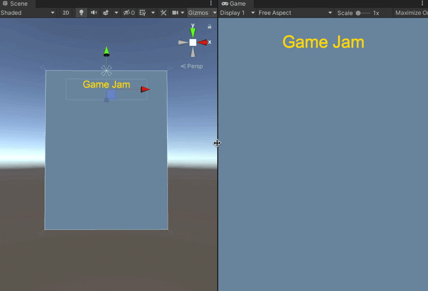The image size is (428, 291).
Task: Click the Game view Scale slider handle
Action: (x=359, y=13)
